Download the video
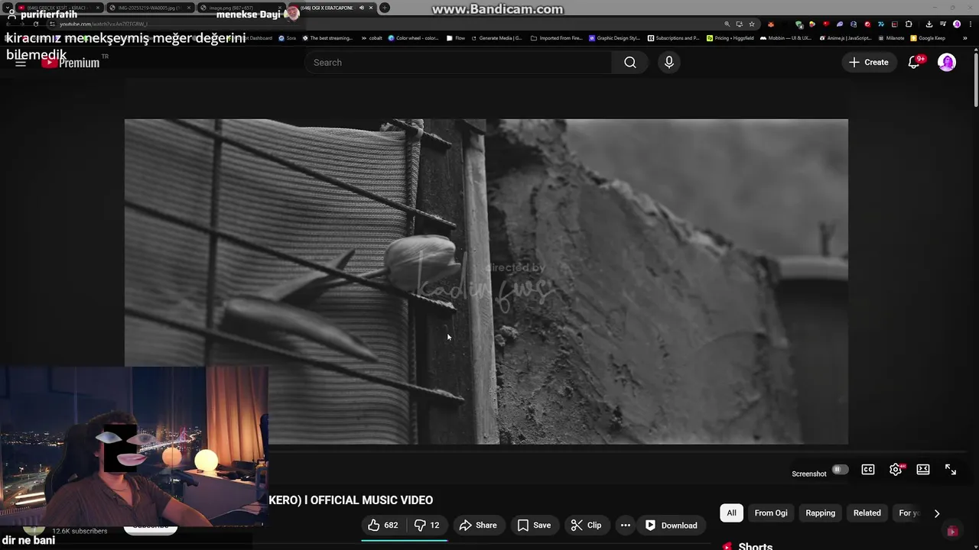The image size is (979, 550). pos(671,526)
